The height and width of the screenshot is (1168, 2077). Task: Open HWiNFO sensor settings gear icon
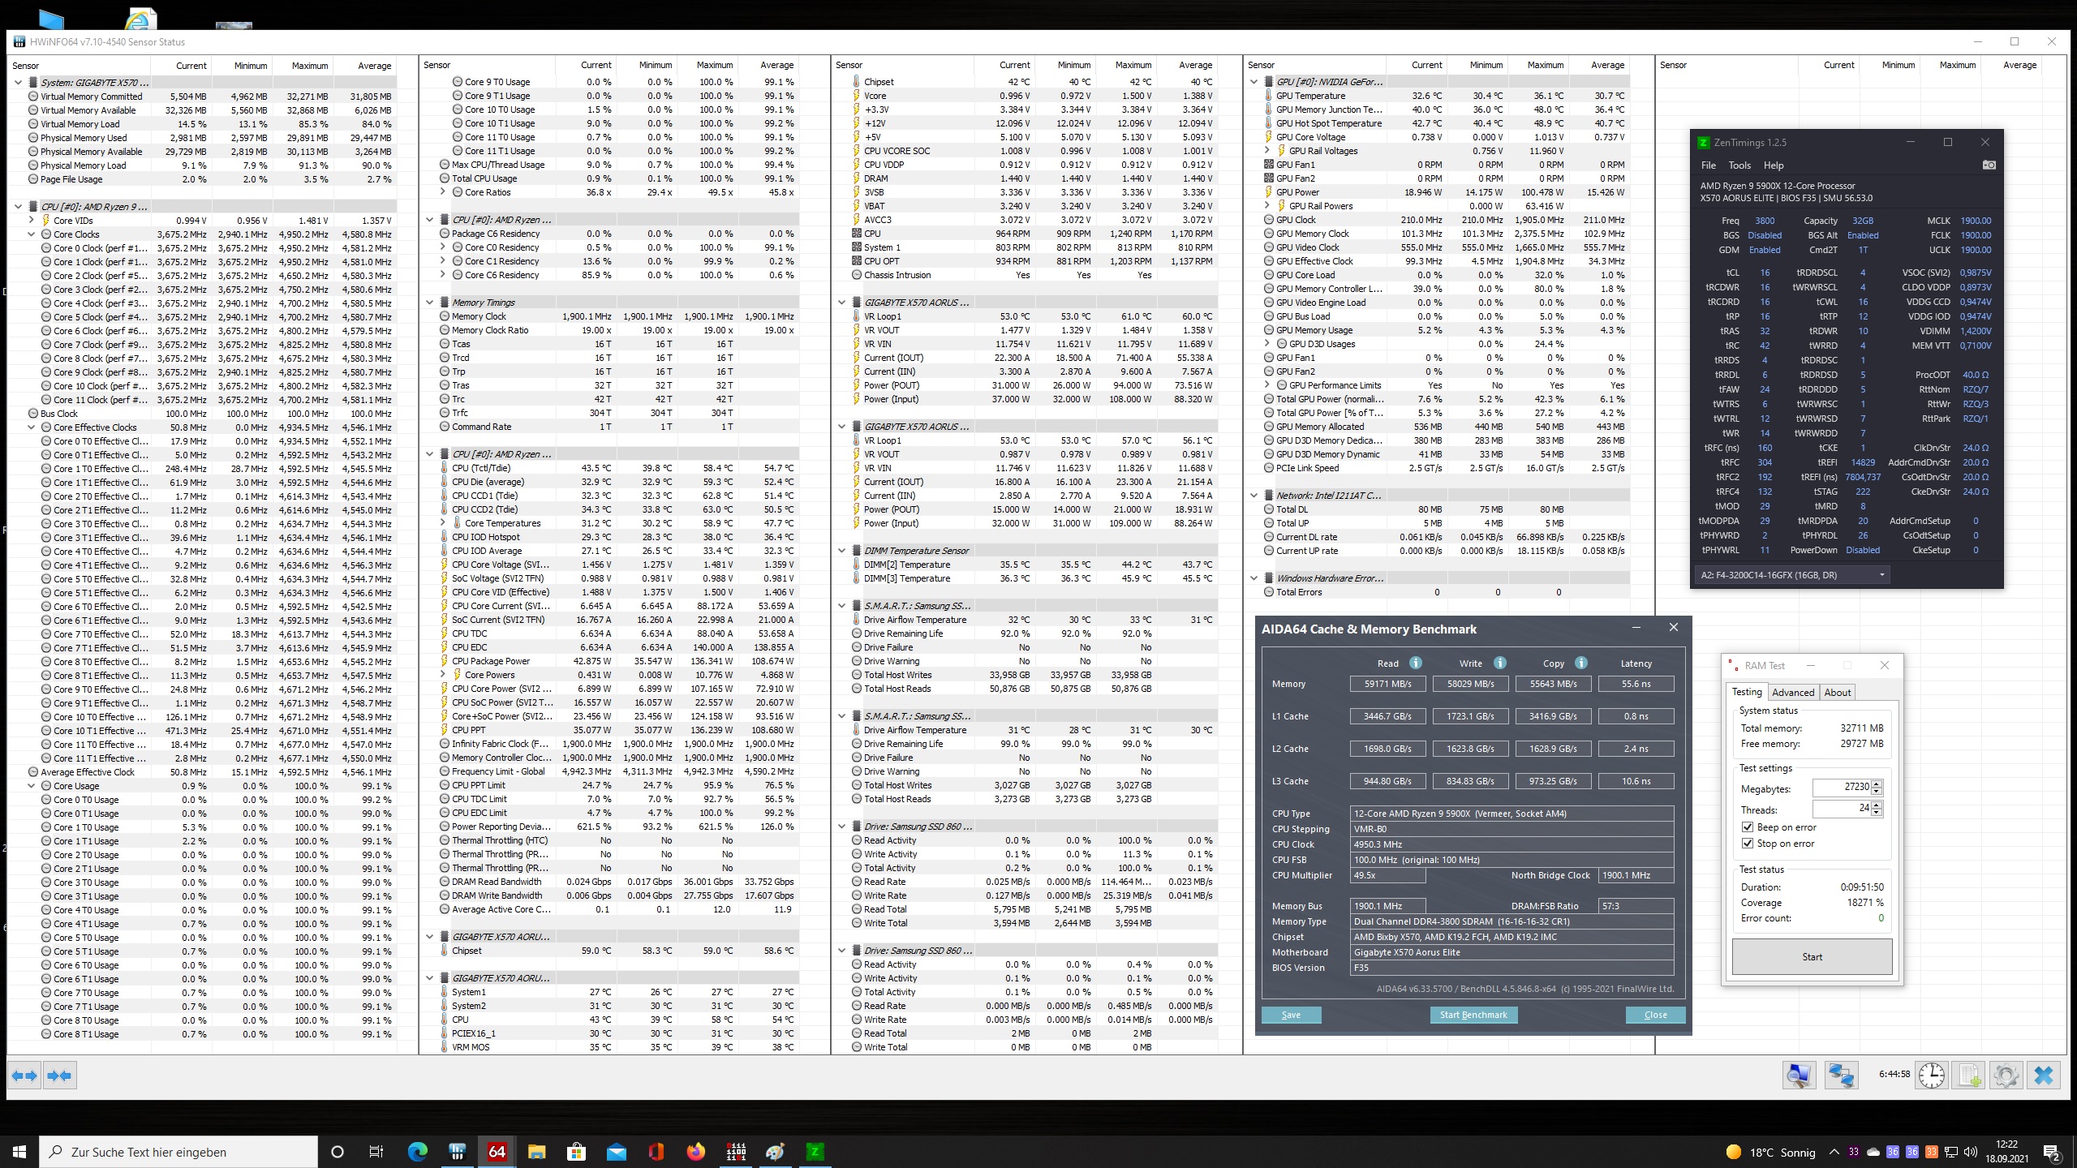tap(2006, 1076)
